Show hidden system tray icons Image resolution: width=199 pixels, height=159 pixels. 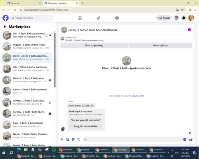tap(168, 153)
